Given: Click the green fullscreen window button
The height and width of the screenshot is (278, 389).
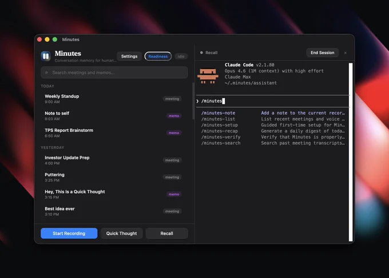Looking at the screenshot, I should pyautogui.click(x=55, y=39).
